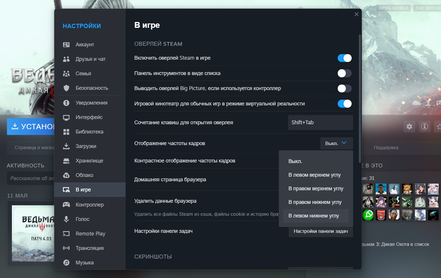Click the Домашняя страница браузера label
The width and height of the screenshot is (441, 278).
tap(170, 180)
